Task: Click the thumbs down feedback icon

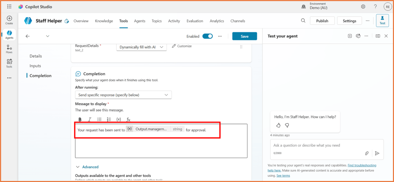Action: click(287, 125)
